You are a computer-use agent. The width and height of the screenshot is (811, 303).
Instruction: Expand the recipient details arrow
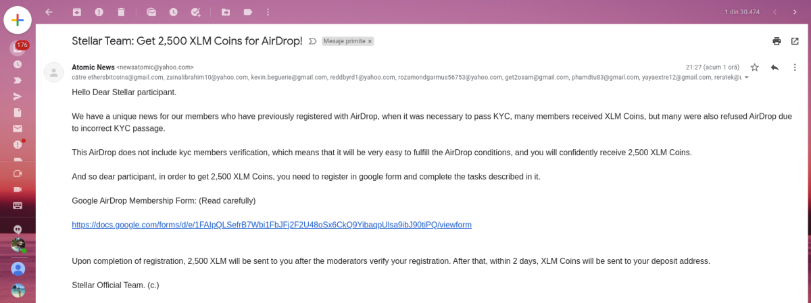click(x=746, y=78)
